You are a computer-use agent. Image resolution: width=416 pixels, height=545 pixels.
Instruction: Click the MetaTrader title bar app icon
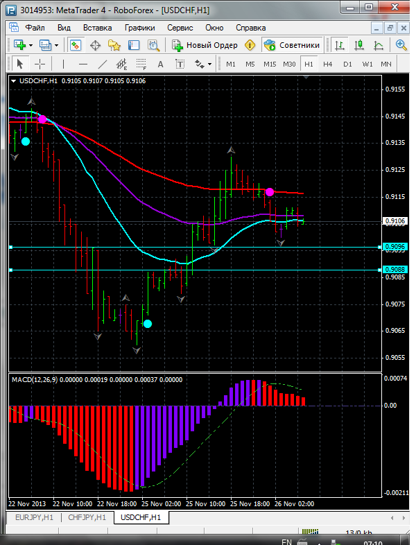pyautogui.click(x=11, y=10)
